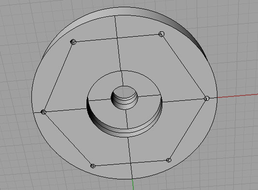Select the small central threaded cylinder

125,98
